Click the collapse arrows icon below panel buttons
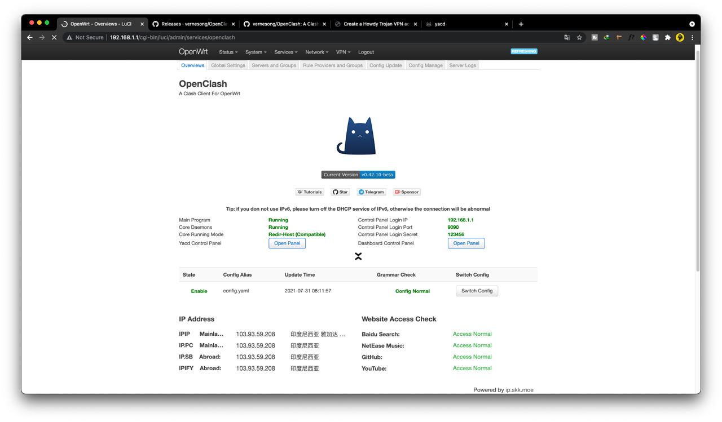722x422 pixels. click(x=358, y=256)
